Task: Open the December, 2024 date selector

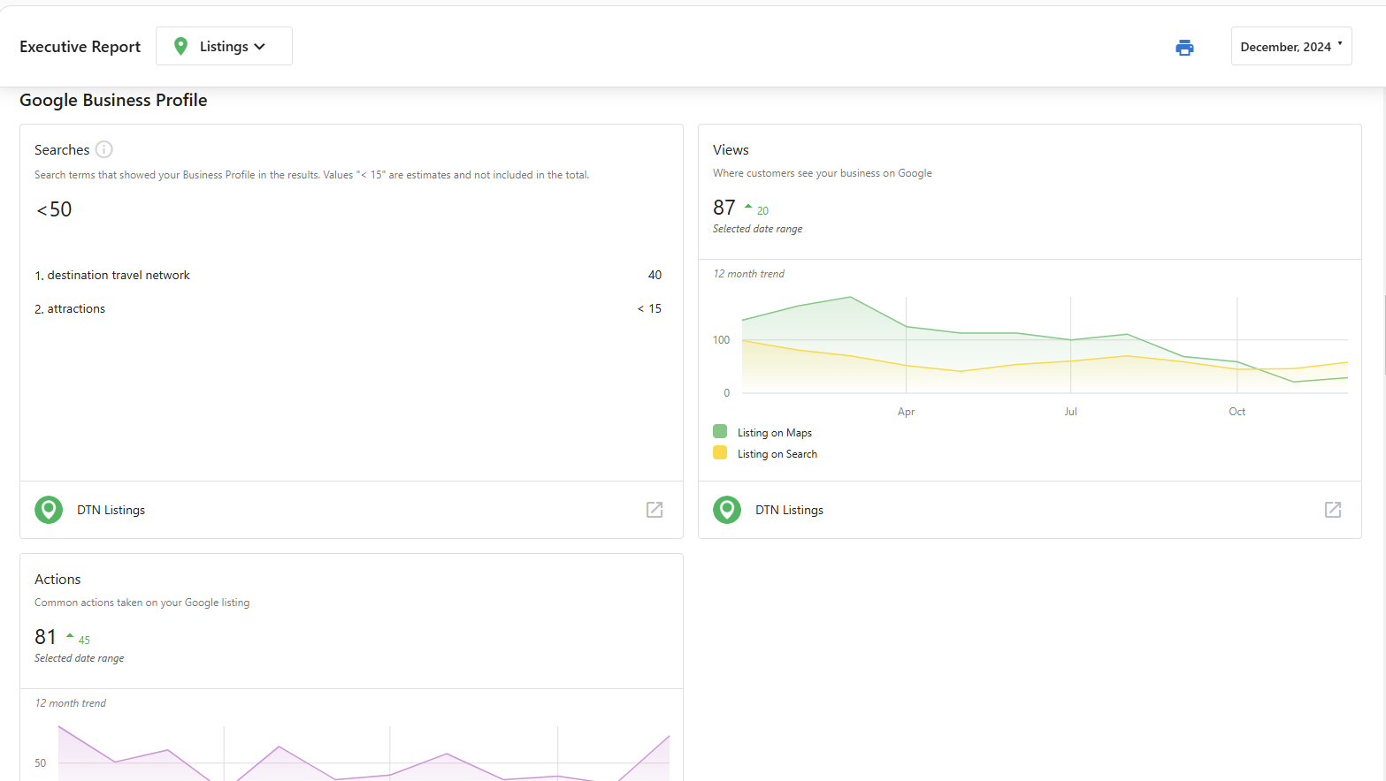Action: pos(1291,46)
